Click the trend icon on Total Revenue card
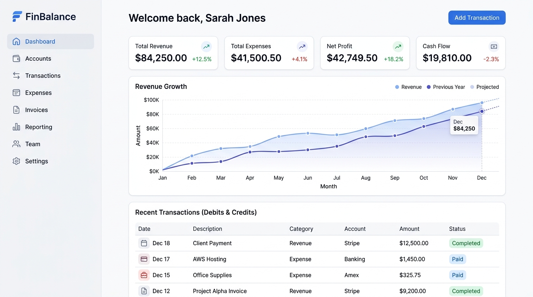Viewport: 533px width, 297px height. pos(206,47)
